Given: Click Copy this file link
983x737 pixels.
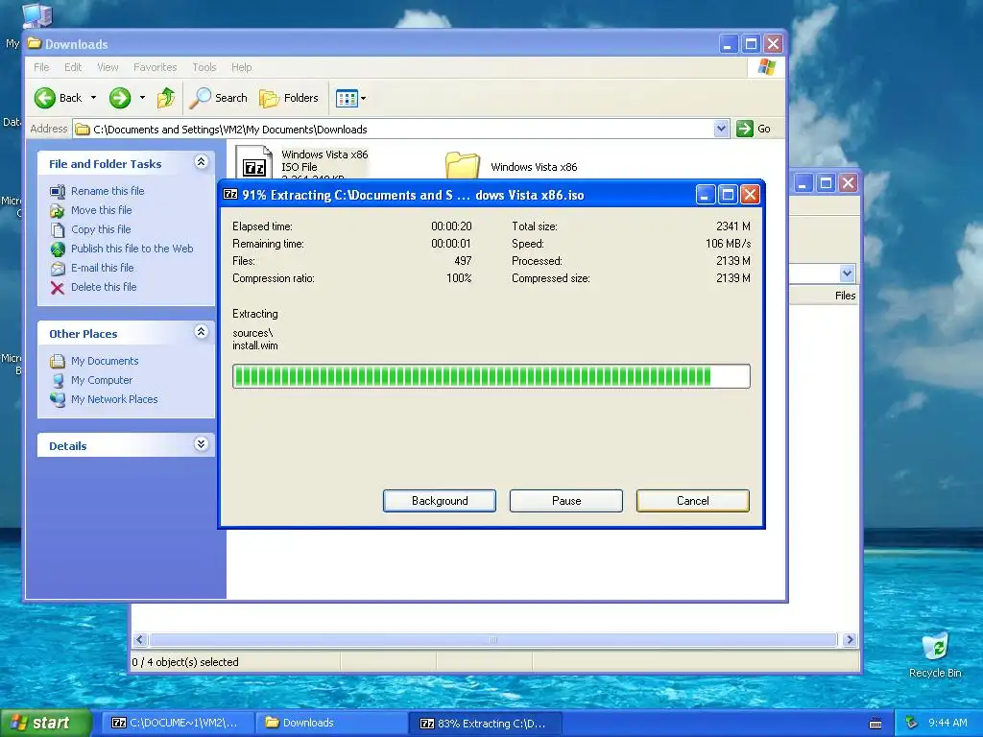Looking at the screenshot, I should point(100,229).
